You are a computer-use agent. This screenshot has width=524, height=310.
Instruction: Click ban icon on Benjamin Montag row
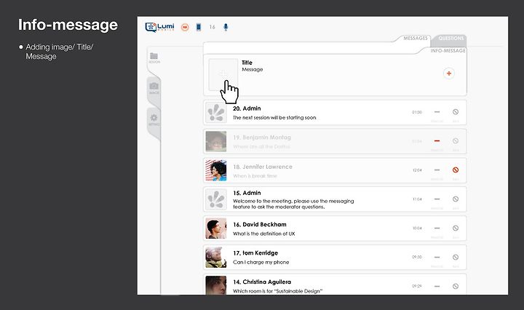click(456, 141)
